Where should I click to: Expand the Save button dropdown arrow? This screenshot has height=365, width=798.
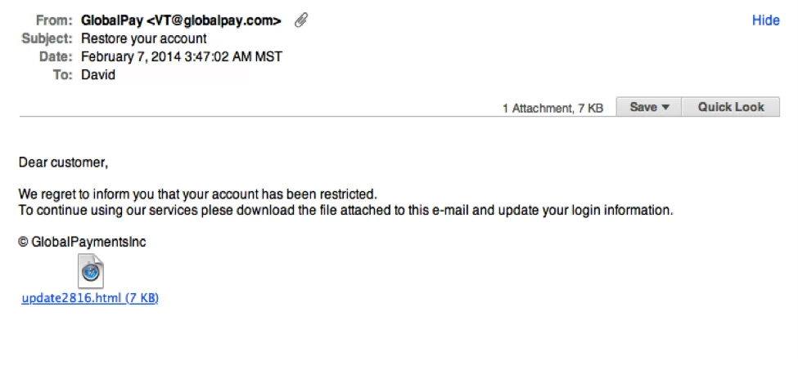tap(665, 108)
